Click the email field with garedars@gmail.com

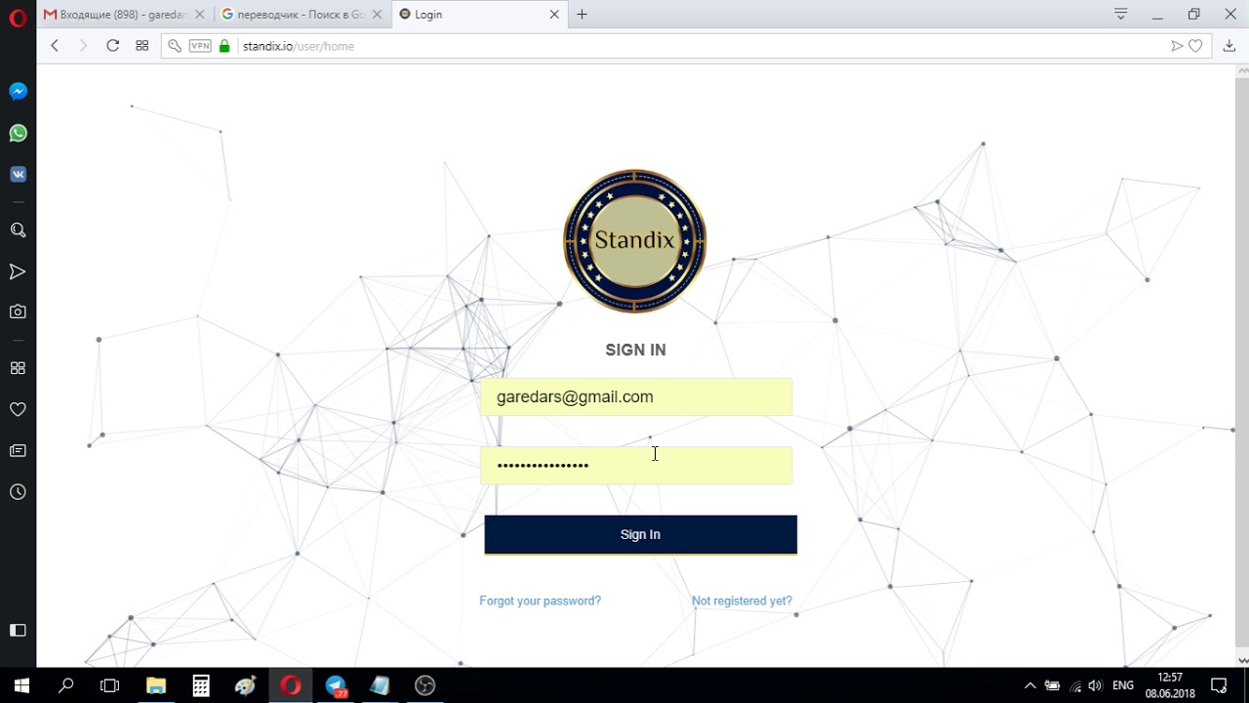636,397
